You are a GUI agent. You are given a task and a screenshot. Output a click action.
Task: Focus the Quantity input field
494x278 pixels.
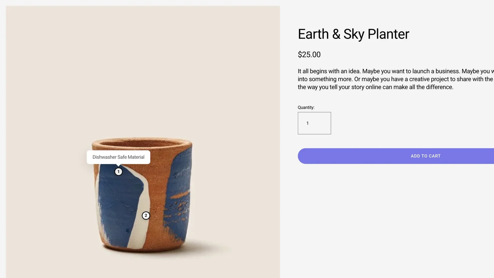314,123
